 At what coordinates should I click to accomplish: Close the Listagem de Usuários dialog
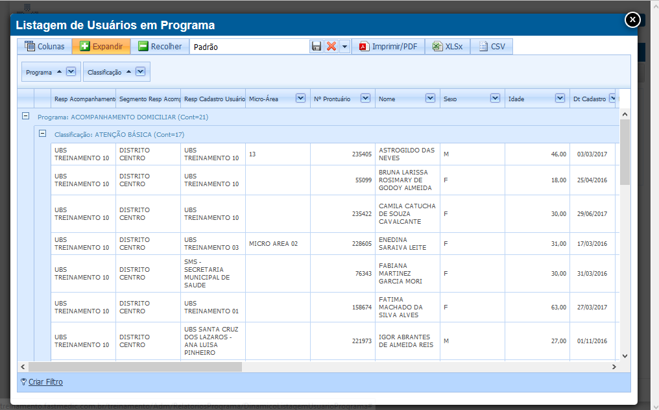632,19
